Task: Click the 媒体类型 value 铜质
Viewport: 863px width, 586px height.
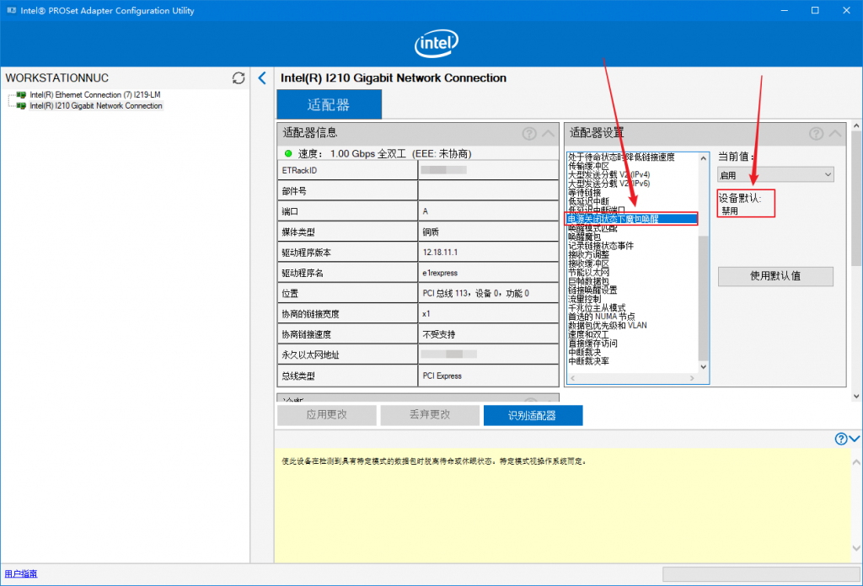Action: click(431, 232)
